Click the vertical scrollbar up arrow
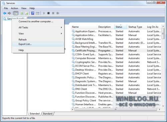Screen dimensions: 167x122 (163, 26)
